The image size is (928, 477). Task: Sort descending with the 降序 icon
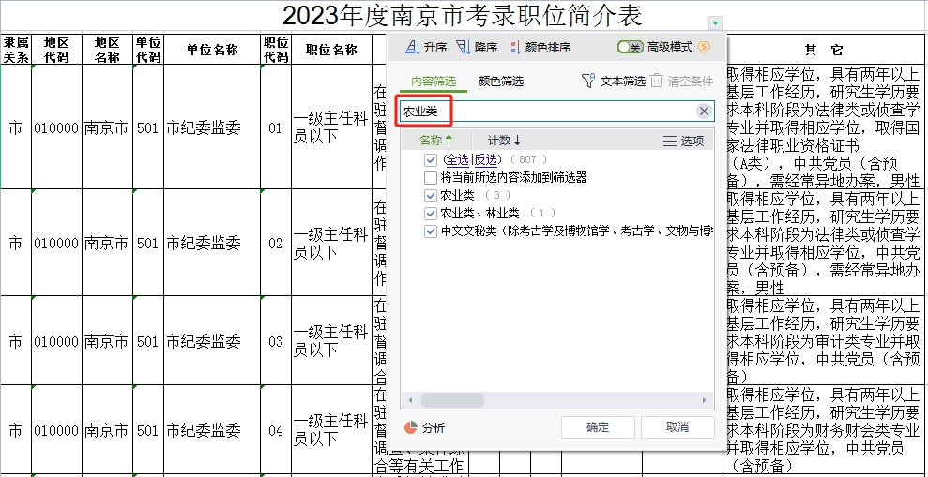[476, 47]
